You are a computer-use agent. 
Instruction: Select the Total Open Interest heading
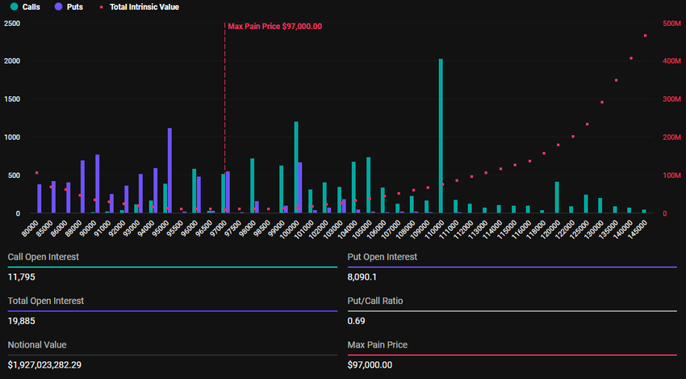[46, 301]
